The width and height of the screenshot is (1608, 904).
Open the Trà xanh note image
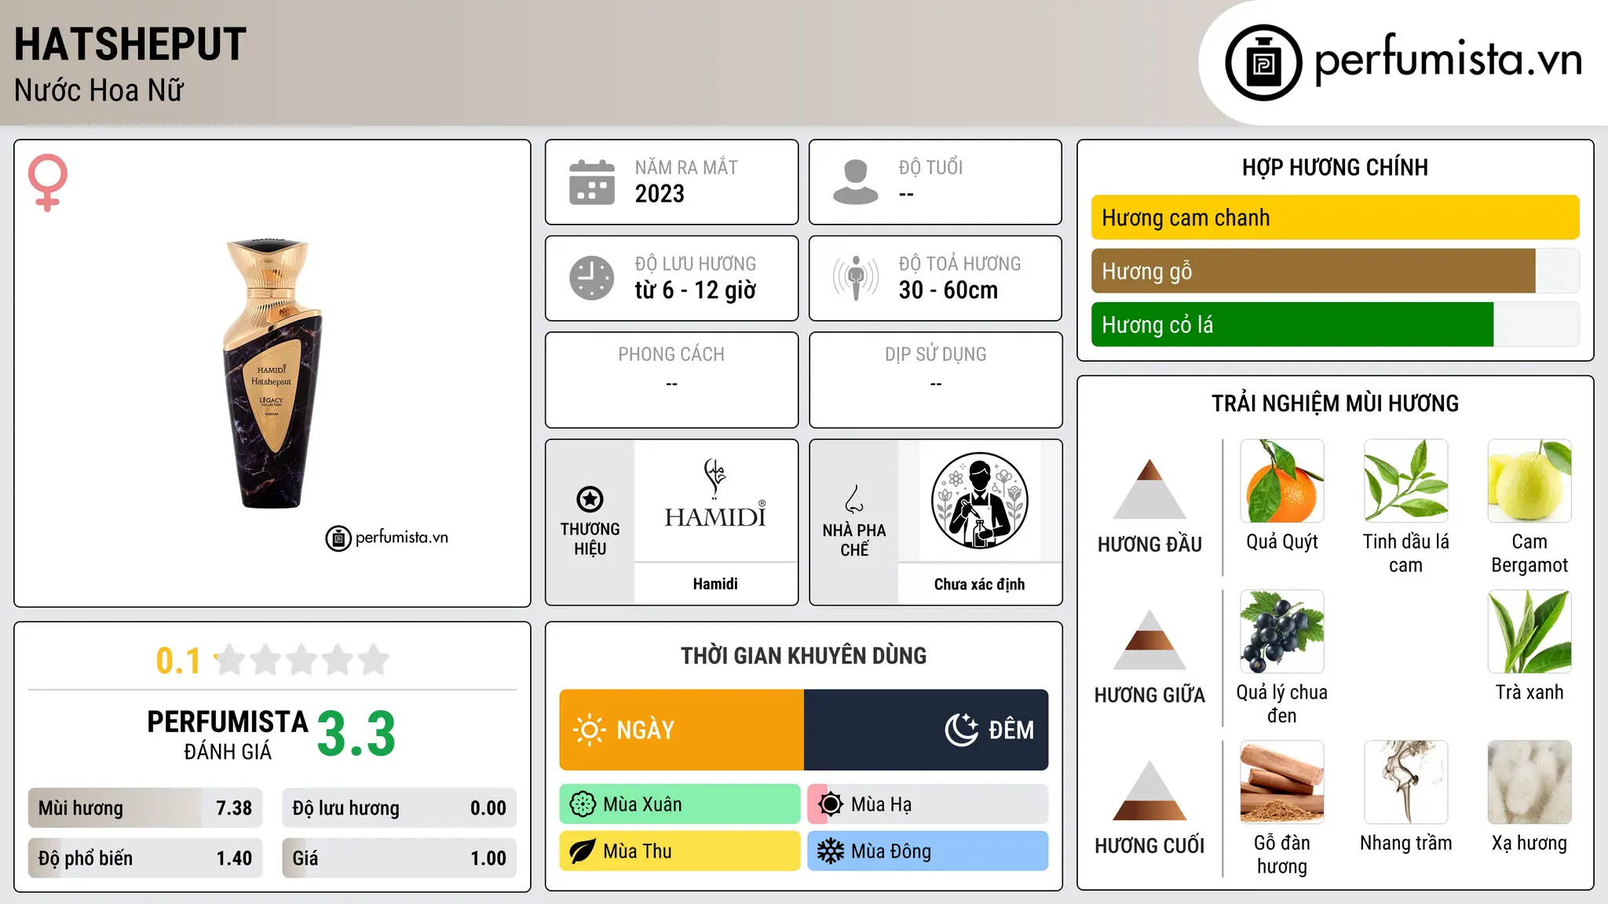[x=1529, y=632]
